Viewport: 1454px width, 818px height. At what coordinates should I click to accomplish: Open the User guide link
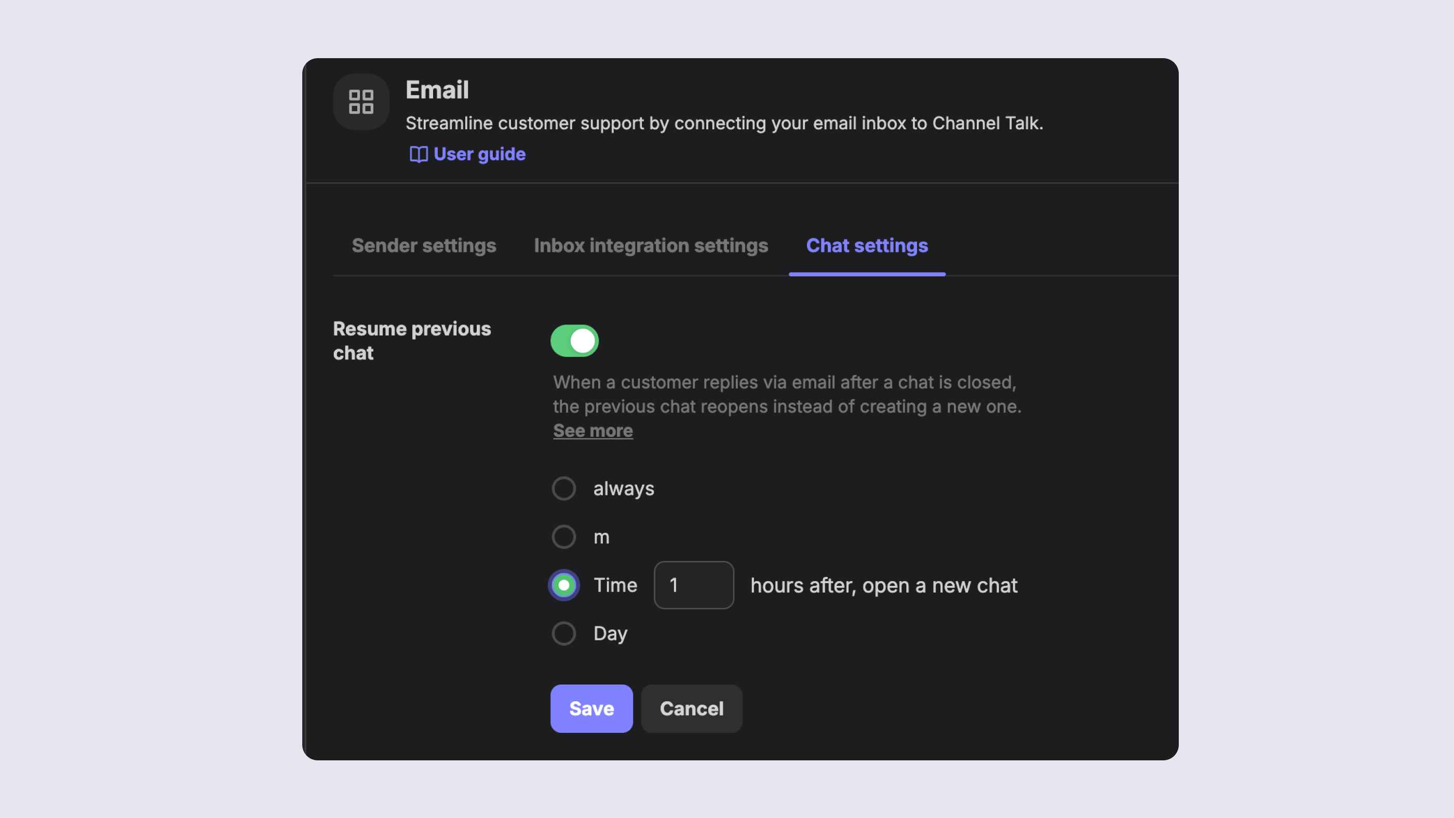[479, 154]
